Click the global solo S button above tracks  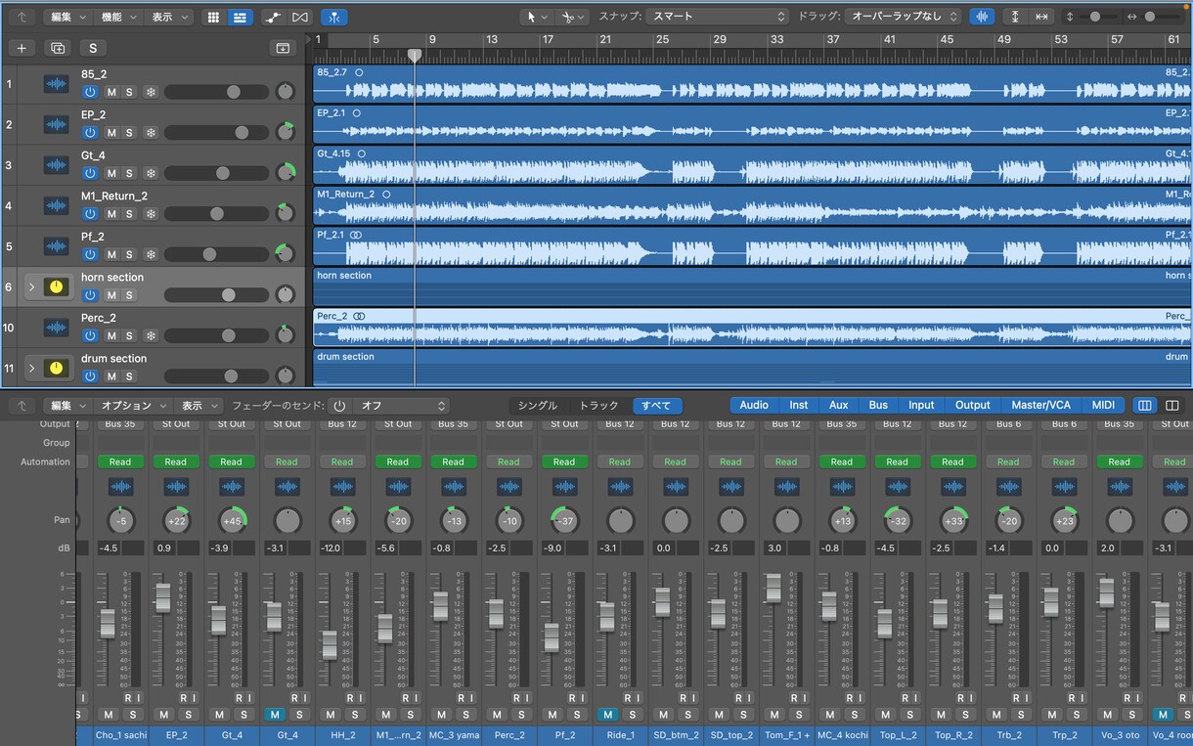pyautogui.click(x=93, y=48)
